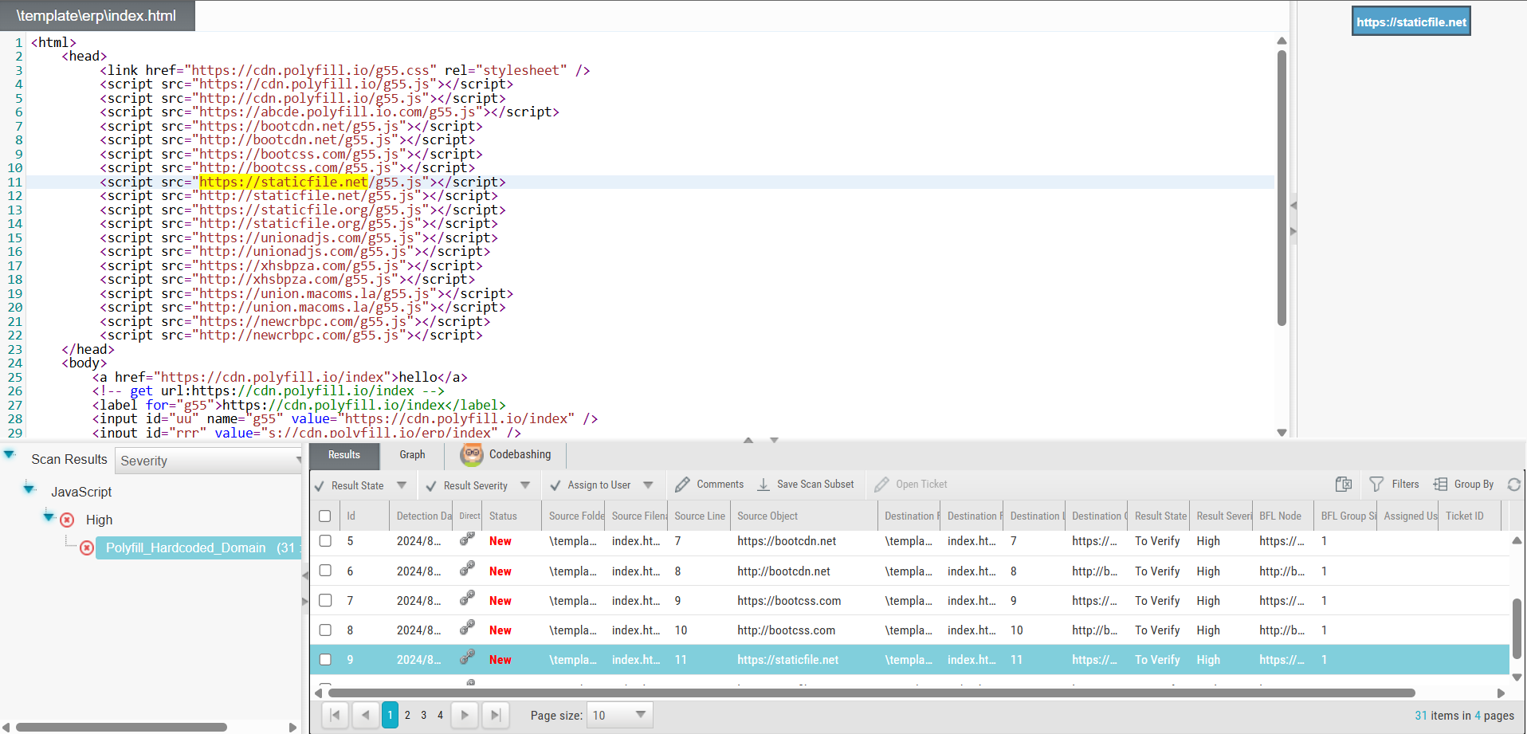Open Comments with the pencil icon
The height and width of the screenshot is (734, 1527).
pos(682,485)
